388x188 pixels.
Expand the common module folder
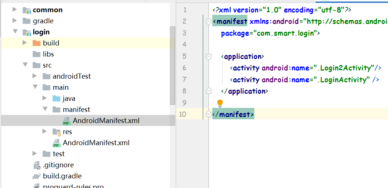click(x=15, y=10)
